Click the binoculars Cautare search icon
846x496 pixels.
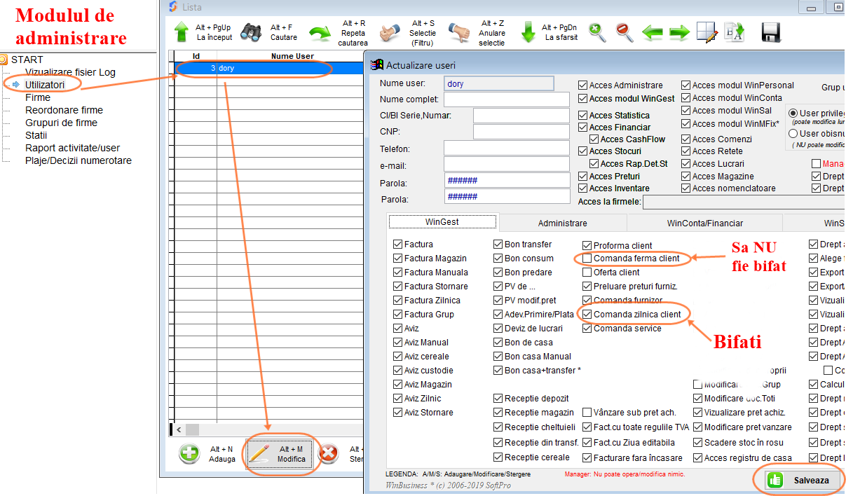pos(251,32)
